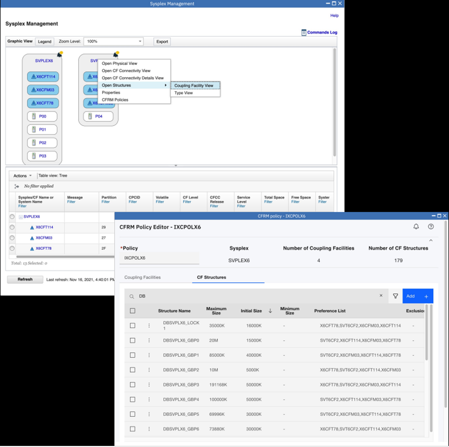Image resolution: width=449 pixels, height=447 pixels.
Task: Select Coupling Facility View submenu item
Action: (x=195, y=86)
